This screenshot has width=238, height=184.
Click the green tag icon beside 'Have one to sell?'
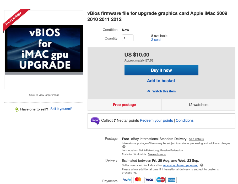[17, 109]
